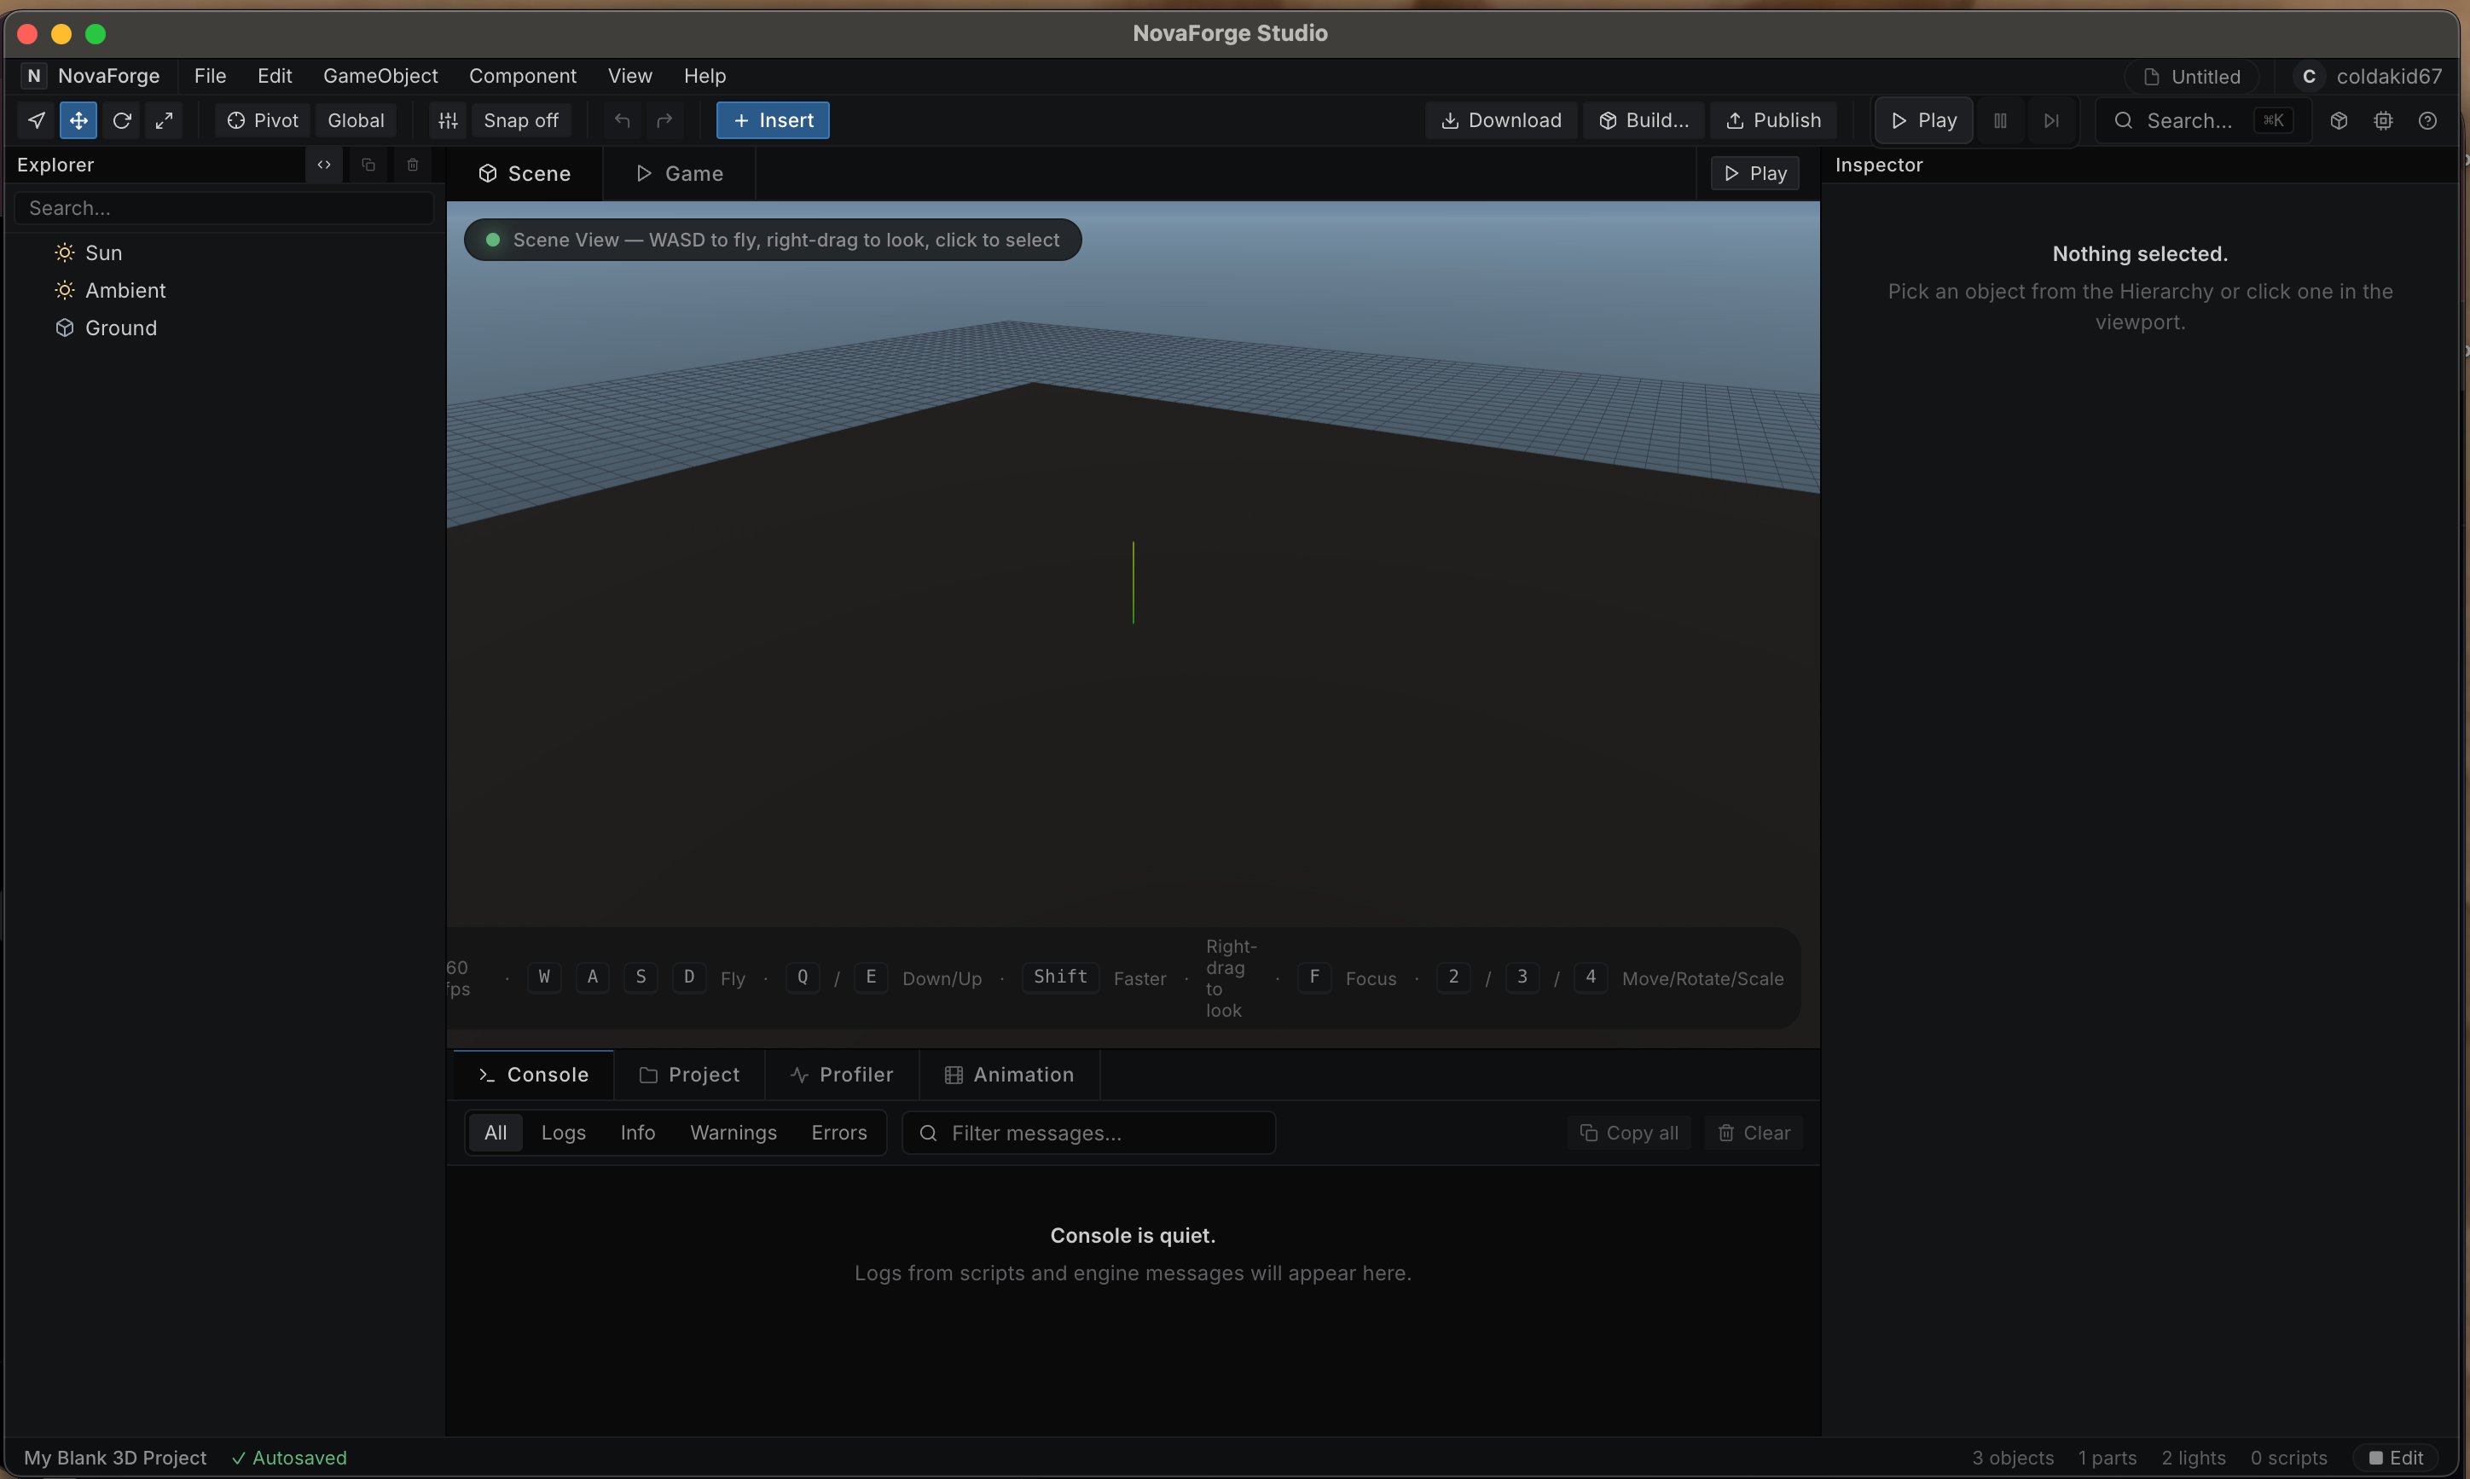Open the Edit menu
The height and width of the screenshot is (1479, 2470).
point(274,76)
